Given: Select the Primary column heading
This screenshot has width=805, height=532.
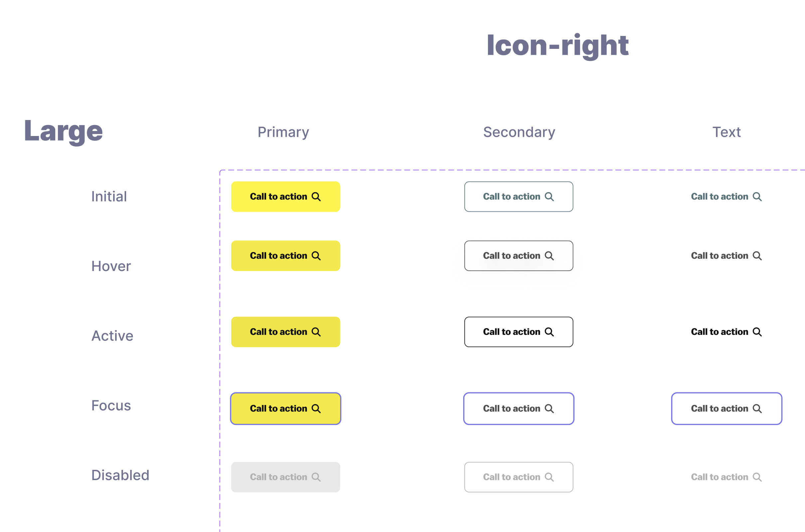Looking at the screenshot, I should coord(283,132).
